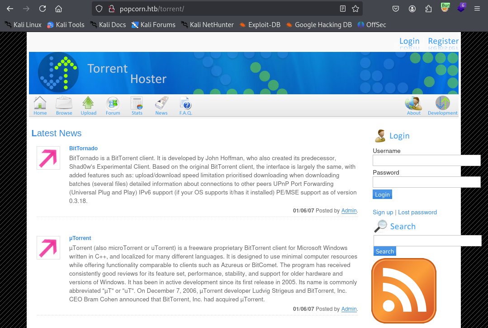Open the Kali Docs bookmark
Screen dimensions: 488x328
click(x=108, y=25)
